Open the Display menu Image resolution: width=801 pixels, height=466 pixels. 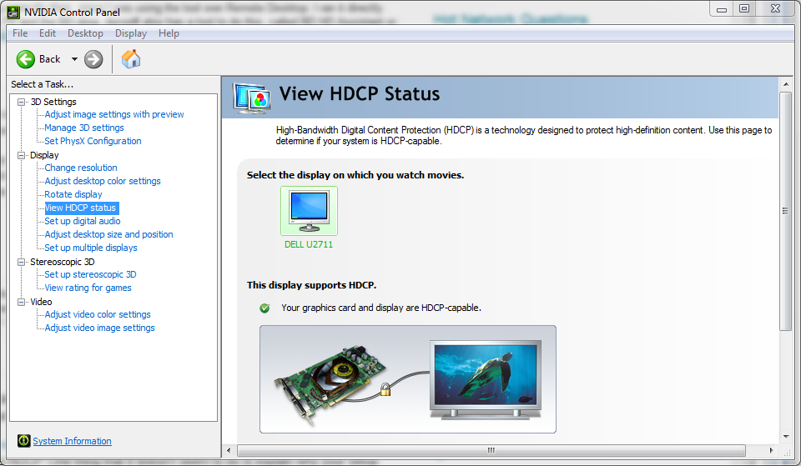131,33
